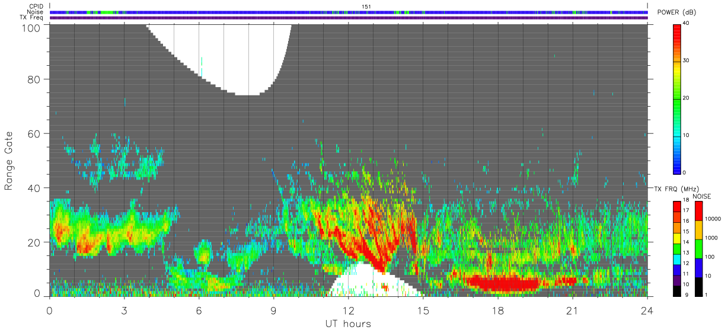Click the 40 label on the power scale
728x336 pixels.
coord(686,23)
